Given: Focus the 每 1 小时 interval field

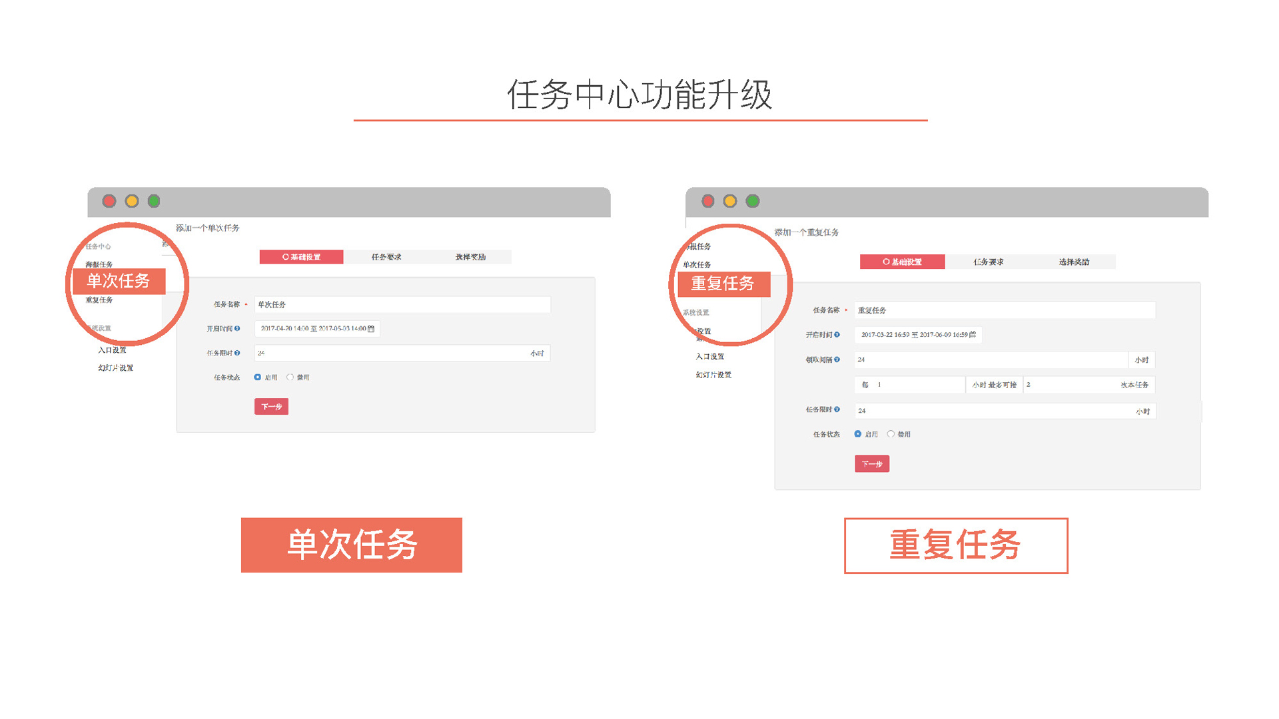Looking at the screenshot, I should click(x=910, y=385).
